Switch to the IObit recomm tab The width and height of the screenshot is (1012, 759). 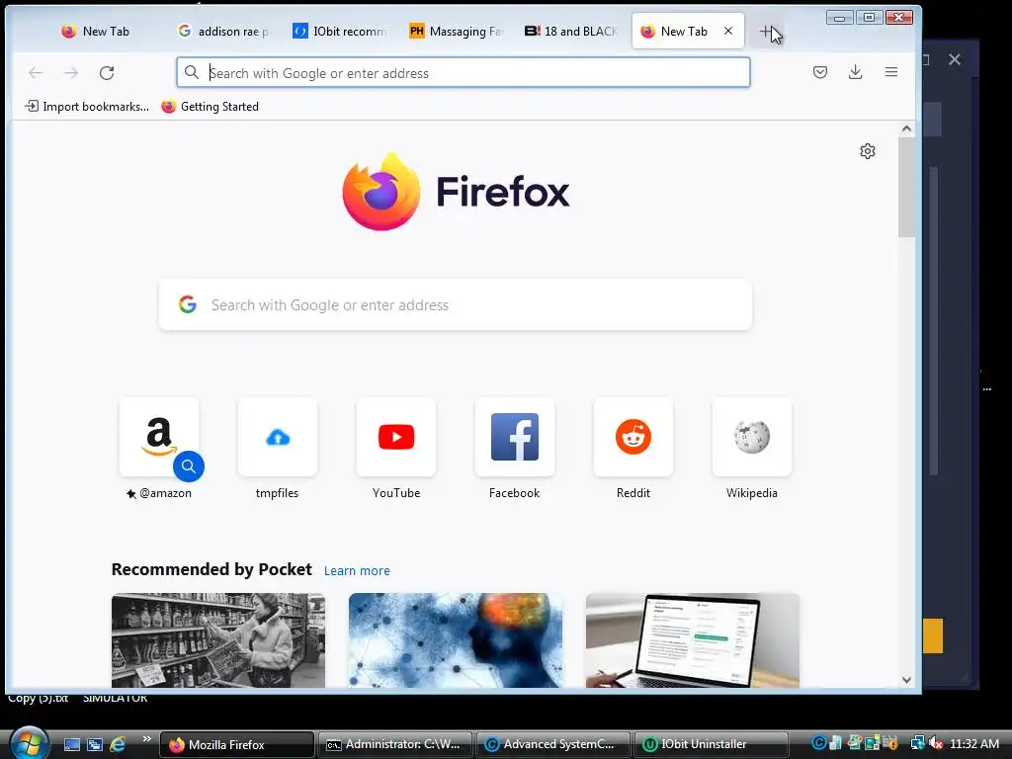point(340,31)
